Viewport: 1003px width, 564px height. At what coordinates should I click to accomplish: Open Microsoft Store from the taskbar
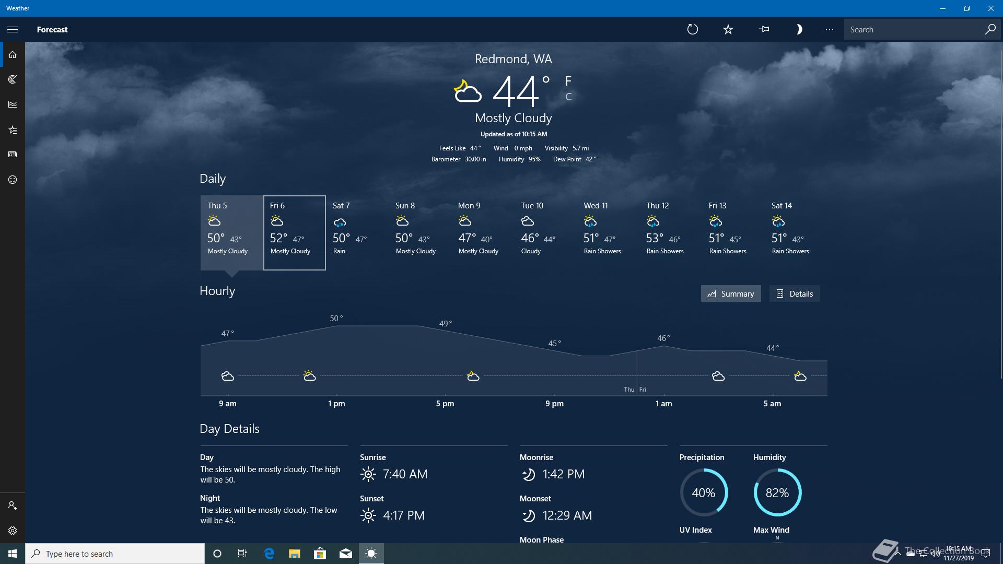pos(320,554)
